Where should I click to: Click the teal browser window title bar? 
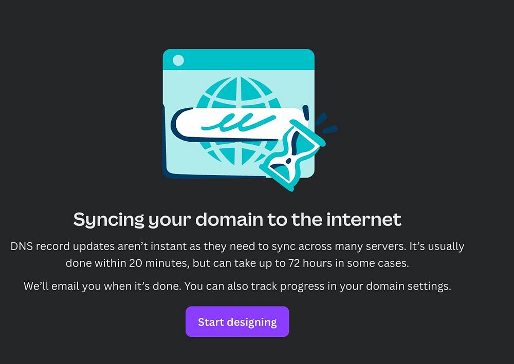(238, 60)
